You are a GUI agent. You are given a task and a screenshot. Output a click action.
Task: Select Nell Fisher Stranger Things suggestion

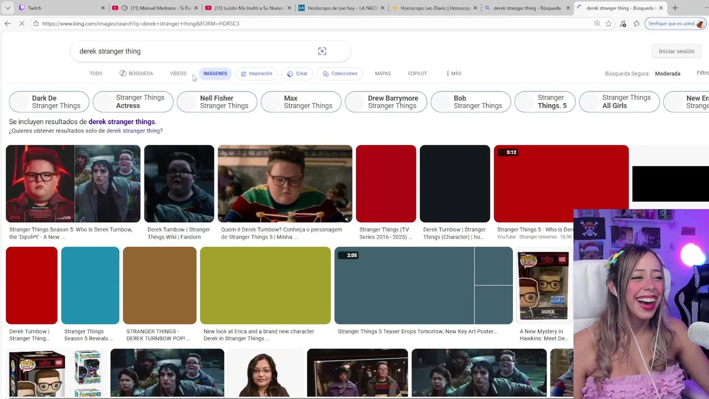click(217, 101)
